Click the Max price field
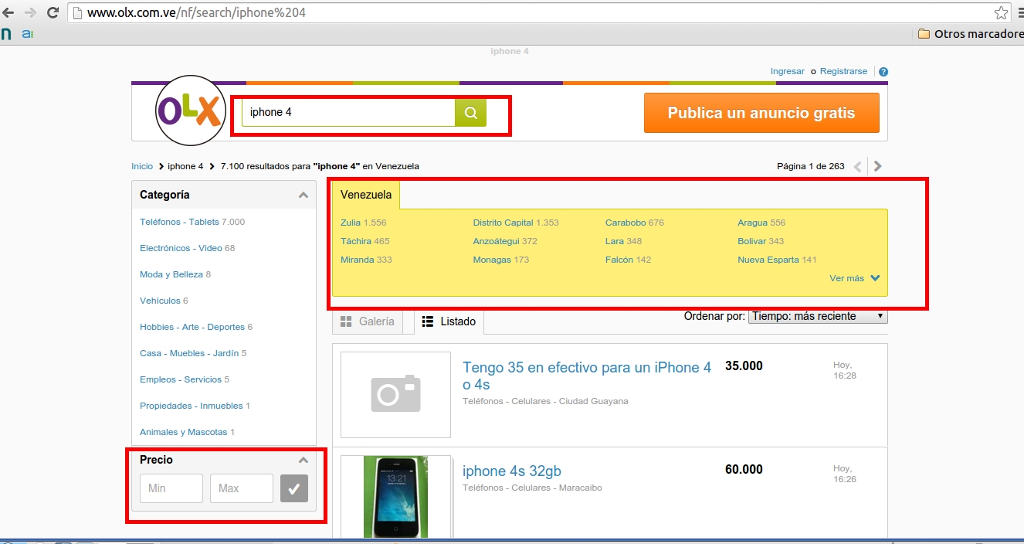The image size is (1024, 544). click(242, 488)
